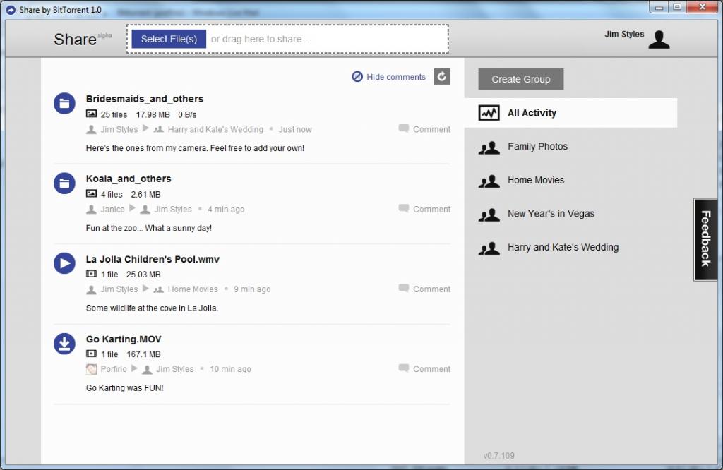Click the Family Photos group icon
723x470 pixels.
[x=489, y=147]
